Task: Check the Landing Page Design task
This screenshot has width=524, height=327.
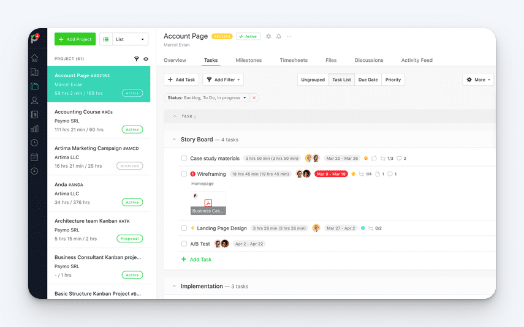Action: [x=184, y=228]
